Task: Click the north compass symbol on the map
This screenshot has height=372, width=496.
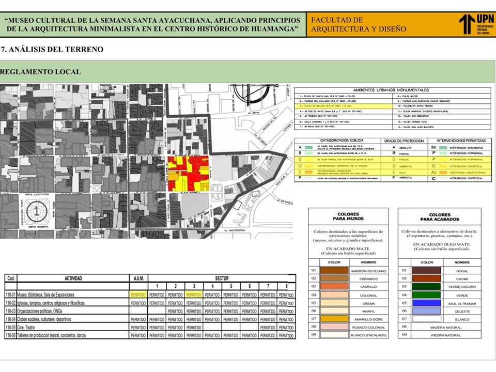Action: click(x=251, y=95)
